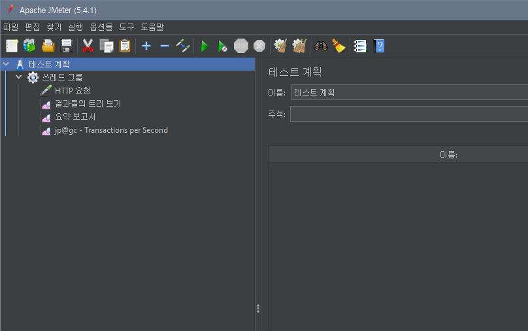Click the Copy icon

pyautogui.click(x=107, y=46)
